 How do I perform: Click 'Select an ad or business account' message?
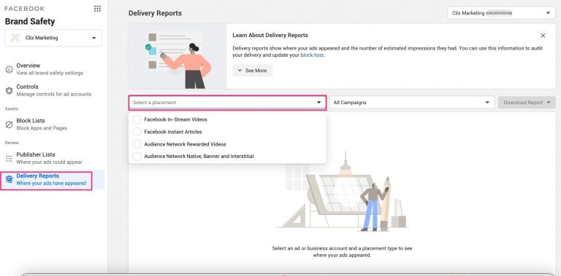tap(342, 252)
